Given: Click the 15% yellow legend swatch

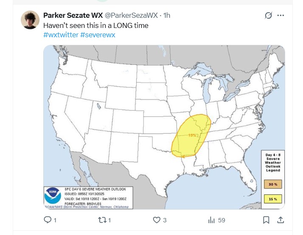Looking at the screenshot, I should pyautogui.click(x=272, y=198).
